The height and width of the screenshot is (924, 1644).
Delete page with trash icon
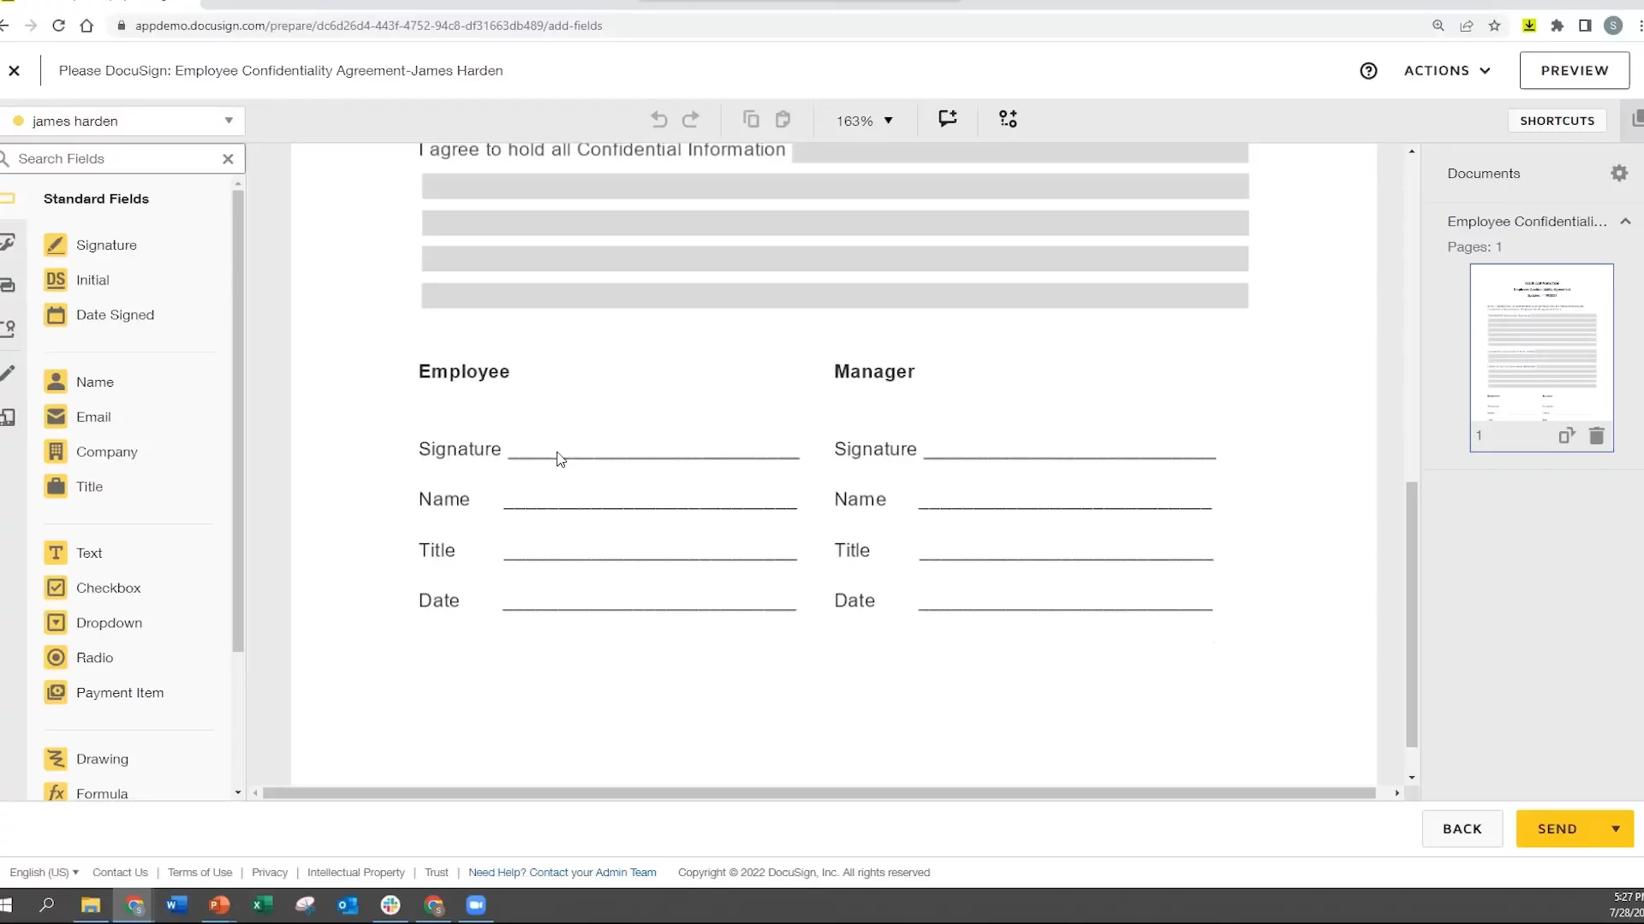(x=1596, y=436)
